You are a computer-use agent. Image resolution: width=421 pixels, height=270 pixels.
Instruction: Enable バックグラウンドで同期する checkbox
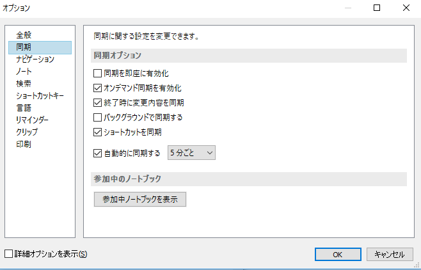pyautogui.click(x=98, y=118)
